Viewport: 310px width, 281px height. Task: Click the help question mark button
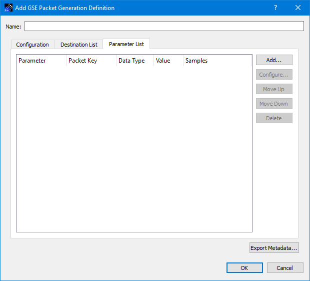(275, 8)
